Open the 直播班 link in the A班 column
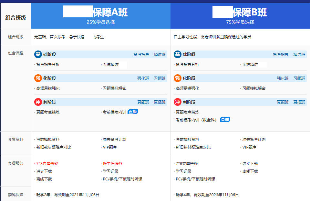Screen dimensions: 310x201 [160, 102]
